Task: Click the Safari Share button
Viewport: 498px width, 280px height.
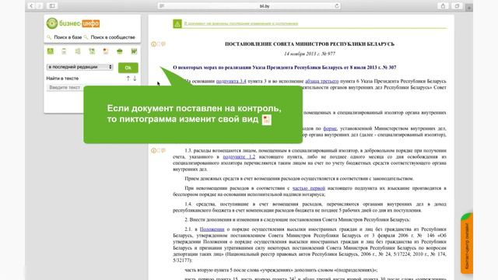Action: 443,5
